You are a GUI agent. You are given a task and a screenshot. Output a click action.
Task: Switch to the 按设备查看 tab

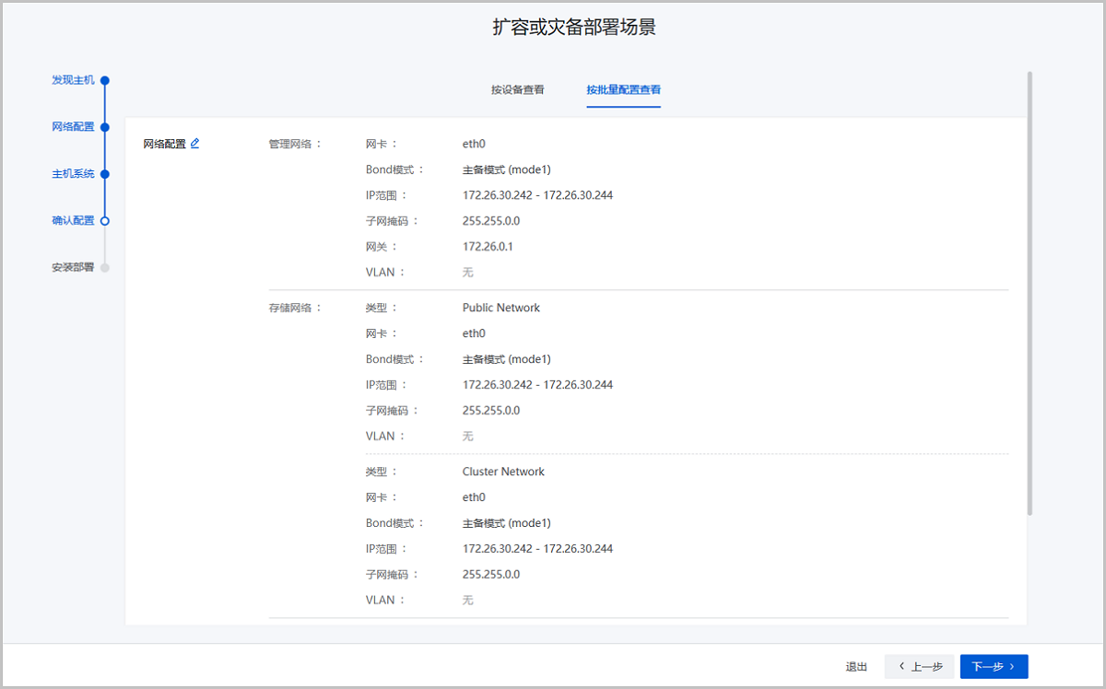click(x=517, y=90)
